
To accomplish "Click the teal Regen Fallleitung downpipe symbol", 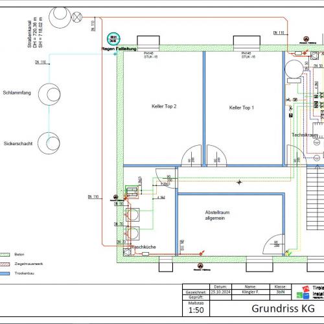I will 113,39.
